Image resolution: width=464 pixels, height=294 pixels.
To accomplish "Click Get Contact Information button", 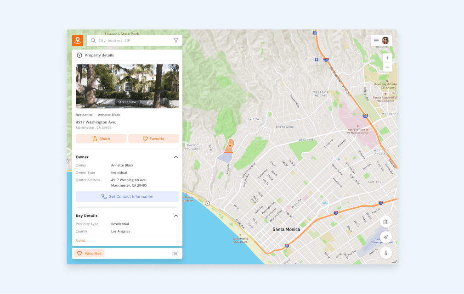I will [x=127, y=196].
